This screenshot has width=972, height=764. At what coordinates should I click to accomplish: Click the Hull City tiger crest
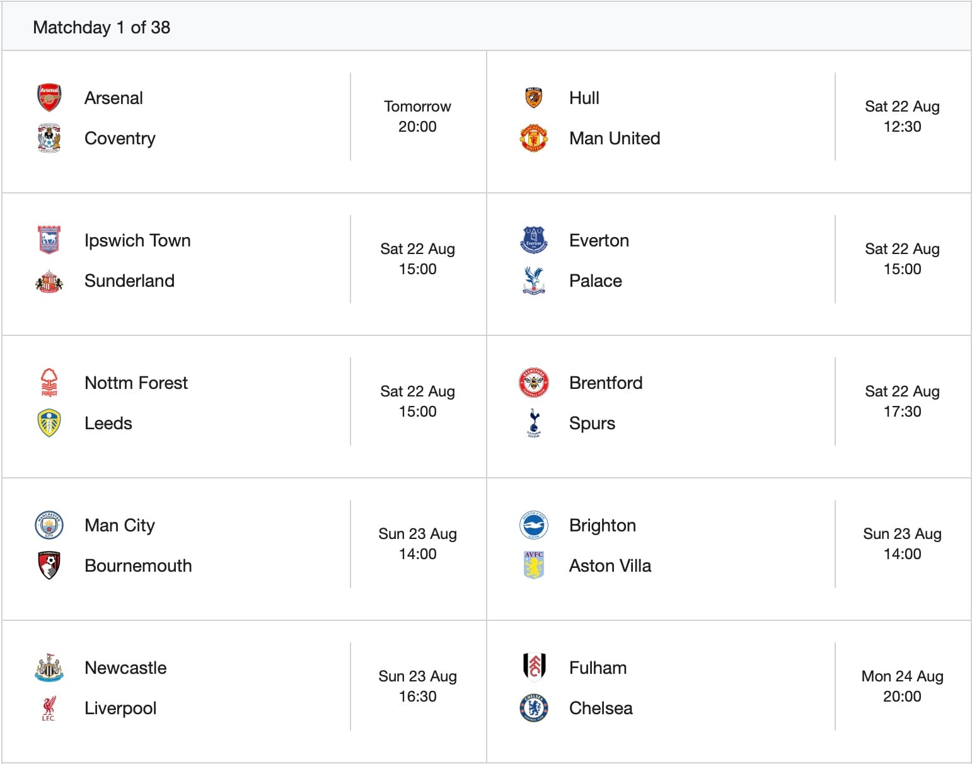[x=534, y=98]
